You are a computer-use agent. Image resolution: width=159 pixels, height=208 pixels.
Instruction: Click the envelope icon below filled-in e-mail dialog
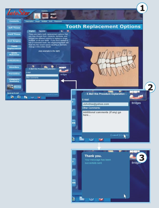81,139
